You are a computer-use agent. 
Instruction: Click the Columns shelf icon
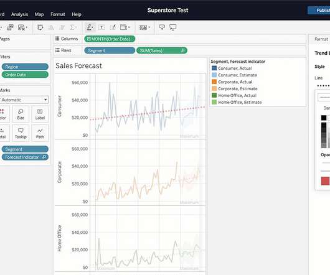click(57, 39)
